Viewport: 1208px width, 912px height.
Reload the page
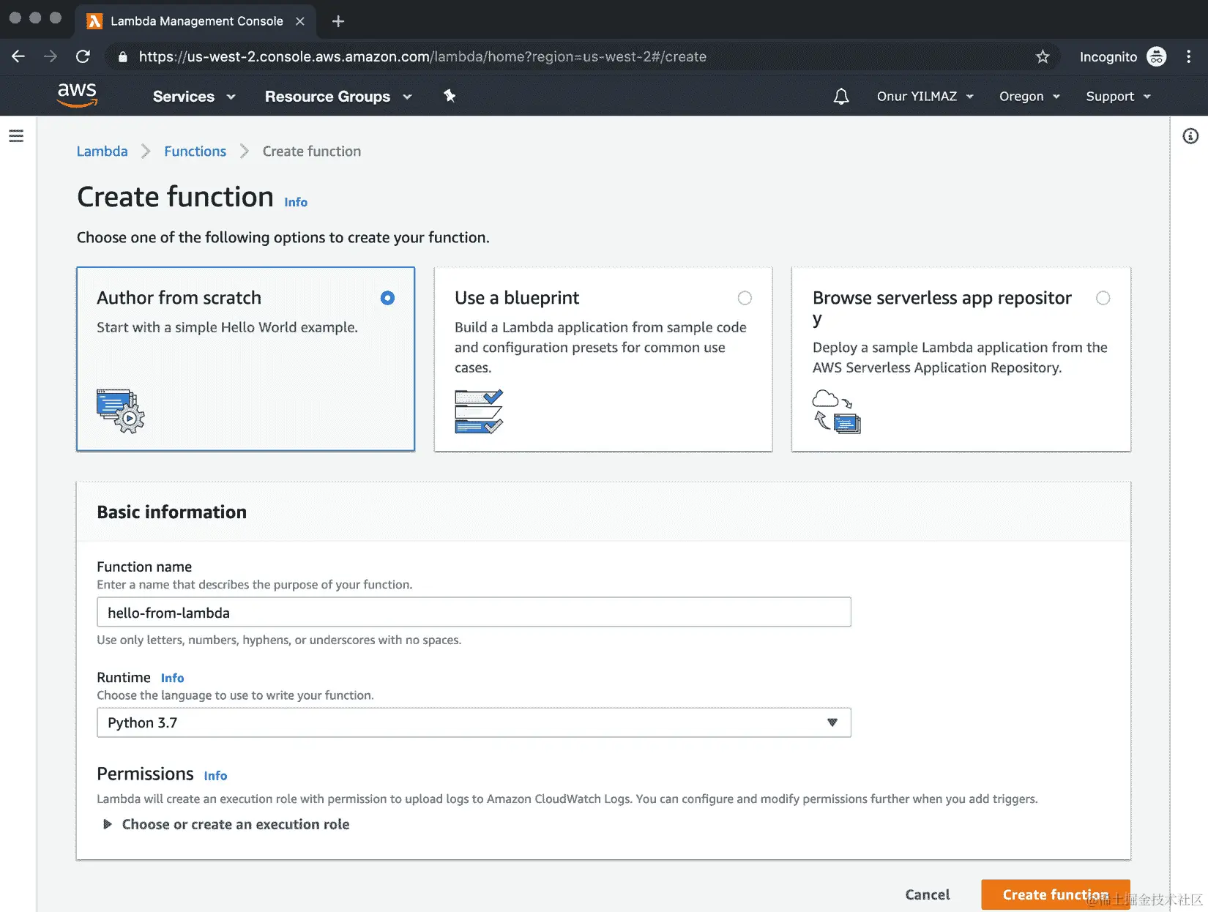83,56
